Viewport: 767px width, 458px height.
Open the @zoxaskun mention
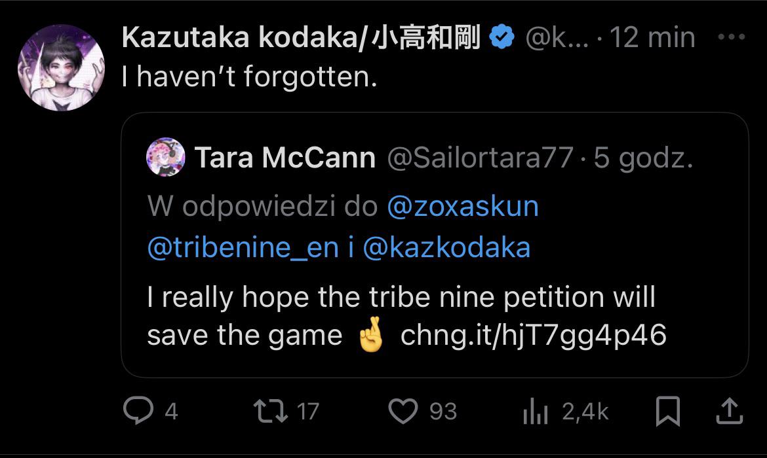click(x=463, y=207)
